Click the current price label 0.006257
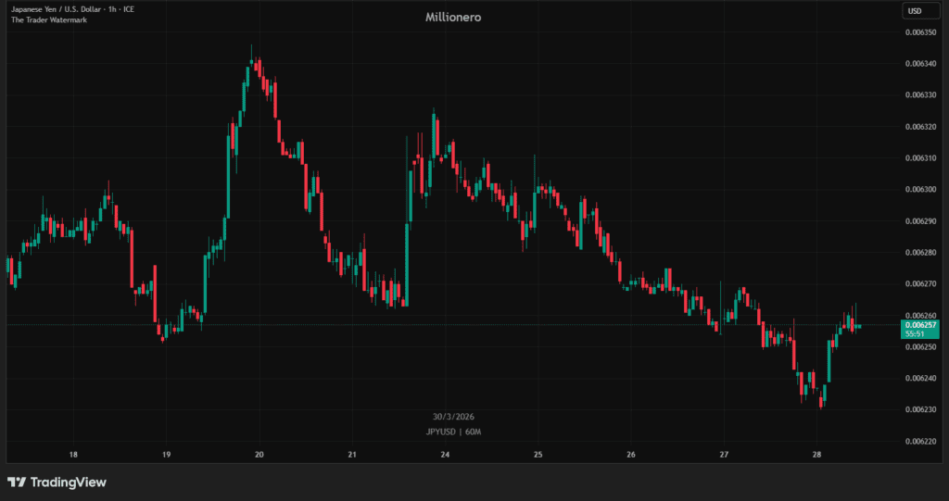Viewport: 949px width, 501px height. point(921,325)
